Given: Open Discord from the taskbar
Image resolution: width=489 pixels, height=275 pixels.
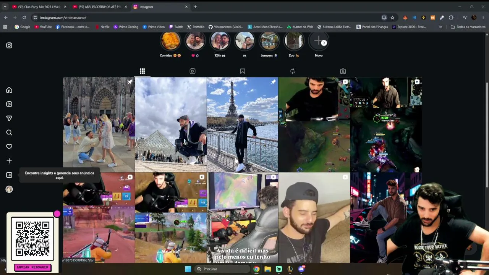Looking at the screenshot, I should [301, 269].
